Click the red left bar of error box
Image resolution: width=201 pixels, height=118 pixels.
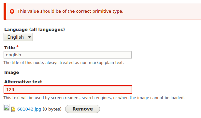(5, 11)
